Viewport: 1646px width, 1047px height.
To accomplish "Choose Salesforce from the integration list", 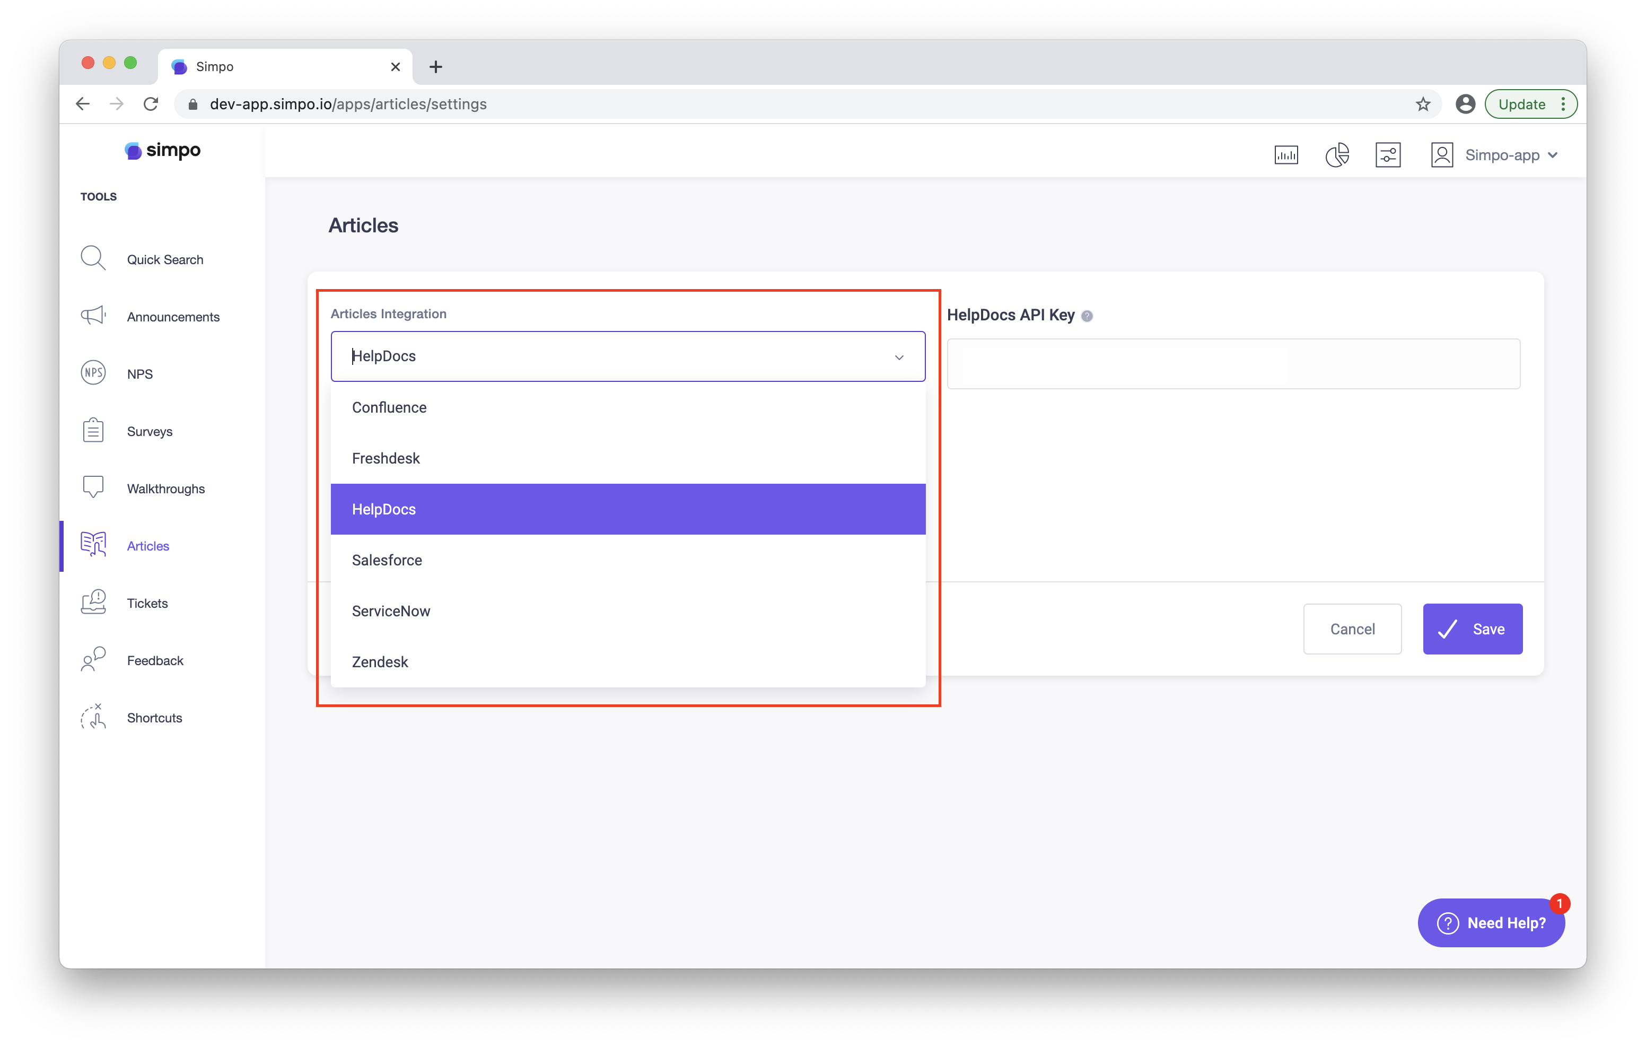I will [627, 560].
